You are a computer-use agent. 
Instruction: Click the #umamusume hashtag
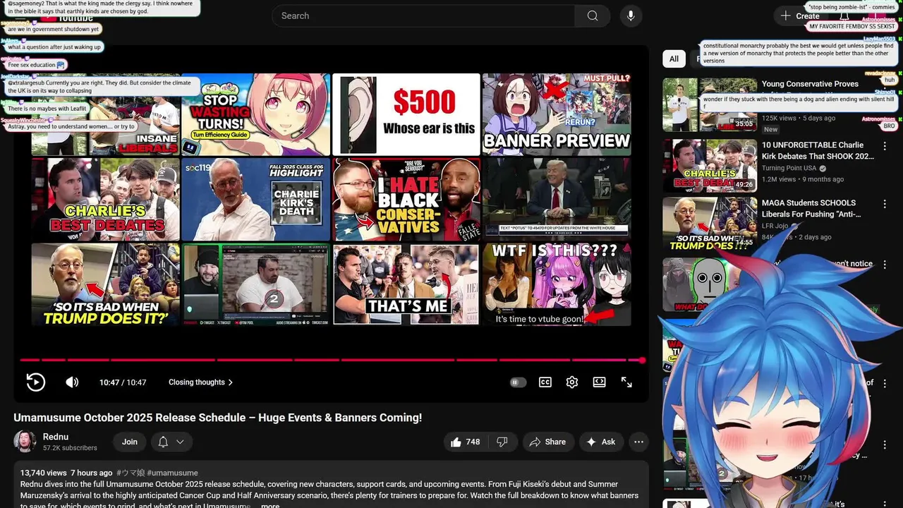(172, 473)
